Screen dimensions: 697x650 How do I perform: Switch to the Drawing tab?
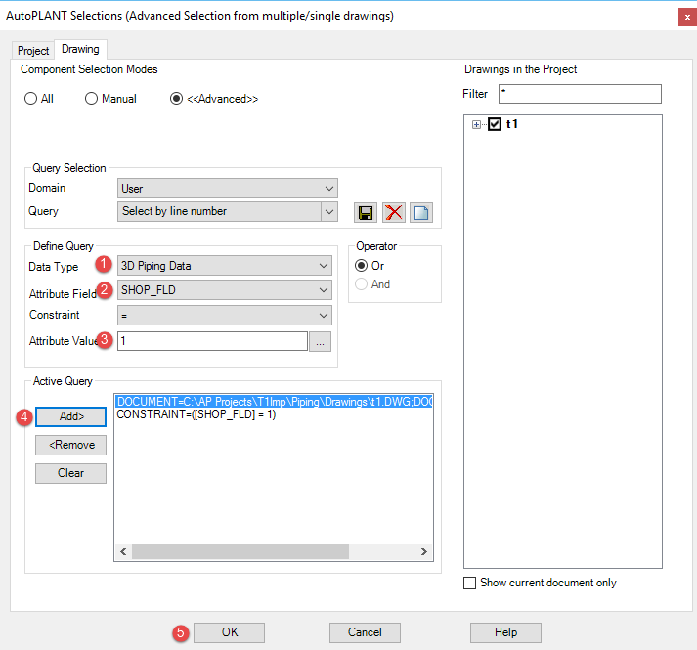pos(80,49)
